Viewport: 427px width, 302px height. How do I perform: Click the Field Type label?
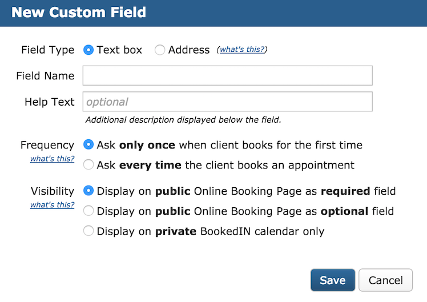47,50
